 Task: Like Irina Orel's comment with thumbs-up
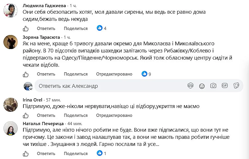point(26,115)
